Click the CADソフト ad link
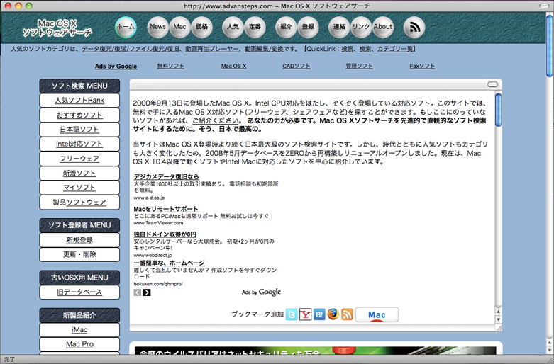The width and height of the screenshot is (554, 364). 296,66
